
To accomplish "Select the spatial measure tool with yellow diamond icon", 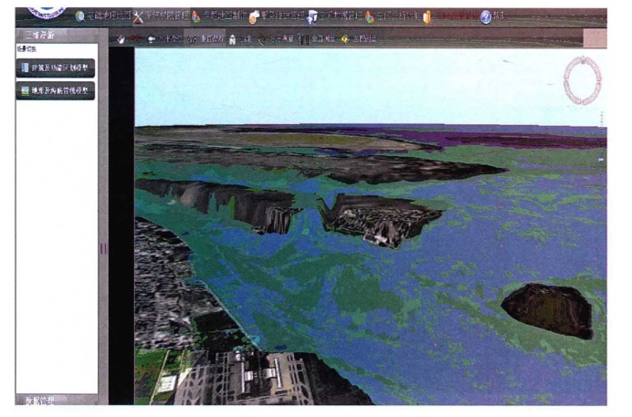I will [x=359, y=39].
